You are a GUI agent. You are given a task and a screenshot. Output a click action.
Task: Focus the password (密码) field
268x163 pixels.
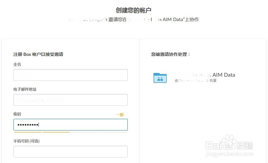70,125
